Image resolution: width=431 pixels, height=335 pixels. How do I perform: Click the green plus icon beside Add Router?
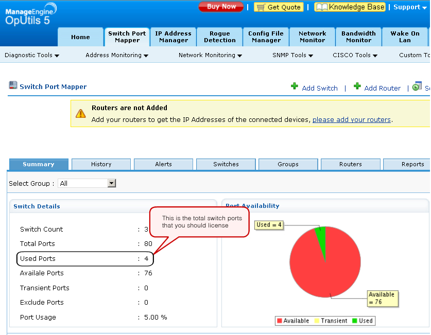[x=357, y=86]
